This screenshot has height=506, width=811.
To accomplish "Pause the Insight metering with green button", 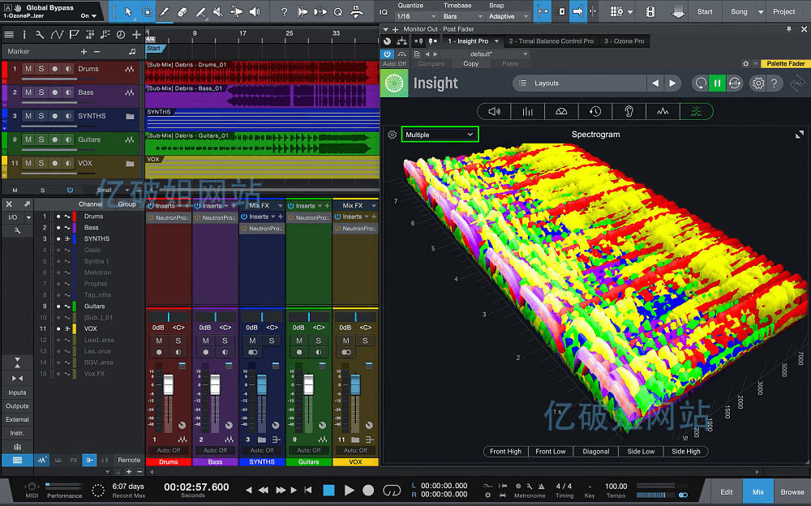I will [x=718, y=83].
